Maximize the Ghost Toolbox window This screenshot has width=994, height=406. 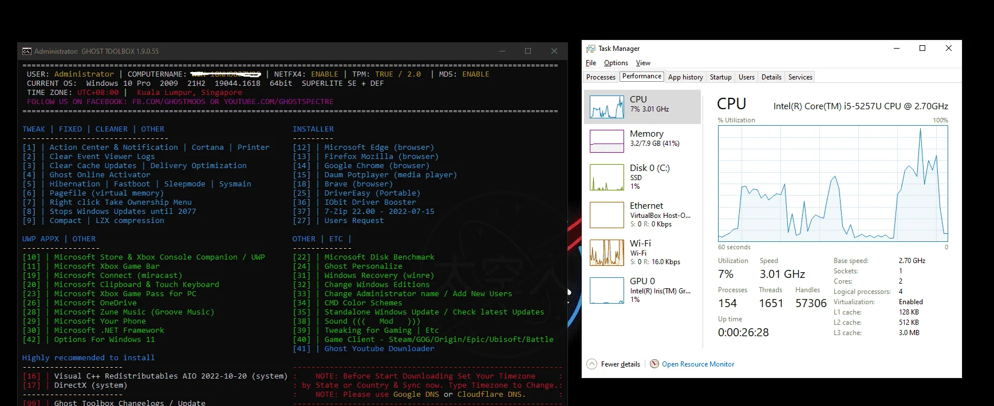click(x=528, y=51)
